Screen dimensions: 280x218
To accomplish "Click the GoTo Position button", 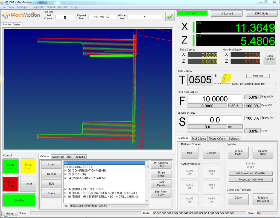I will point(269,57).
